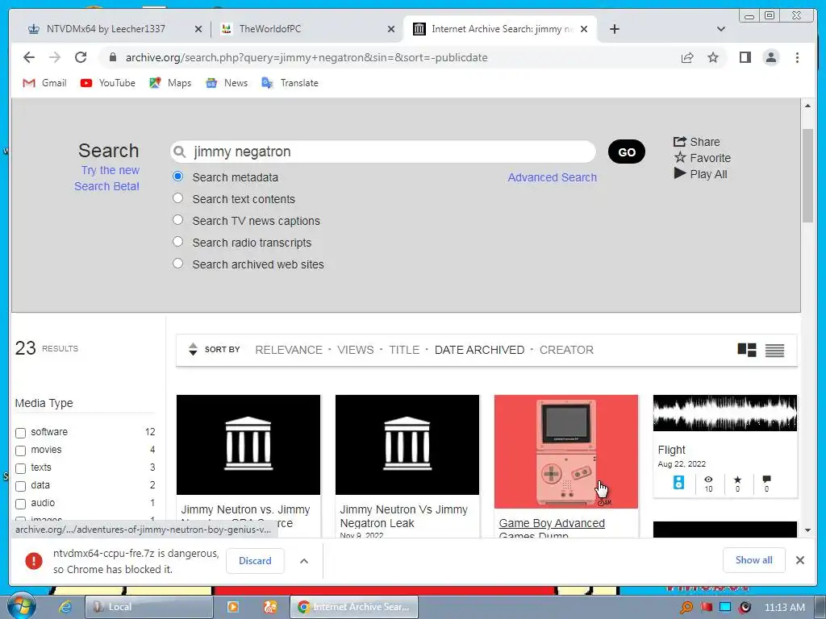Sort results by RELEVANCE
The height and width of the screenshot is (619, 826).
289,350
